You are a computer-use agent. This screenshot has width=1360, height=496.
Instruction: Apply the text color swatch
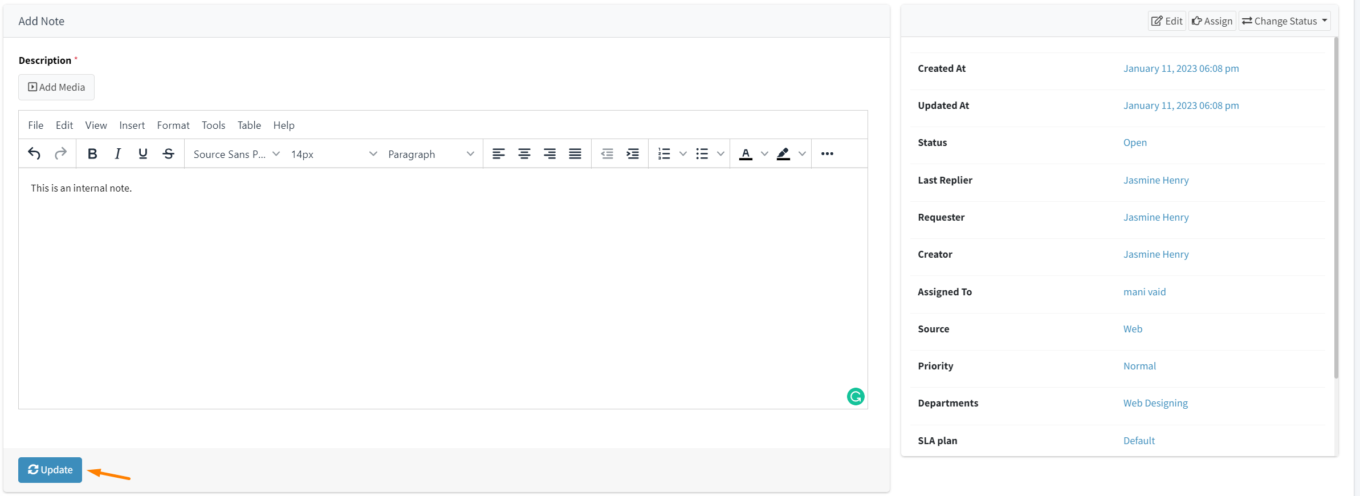[745, 154]
